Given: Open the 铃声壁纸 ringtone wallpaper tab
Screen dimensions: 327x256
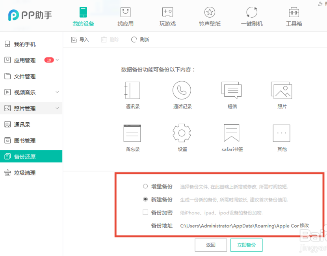Looking at the screenshot, I should click(x=210, y=12).
